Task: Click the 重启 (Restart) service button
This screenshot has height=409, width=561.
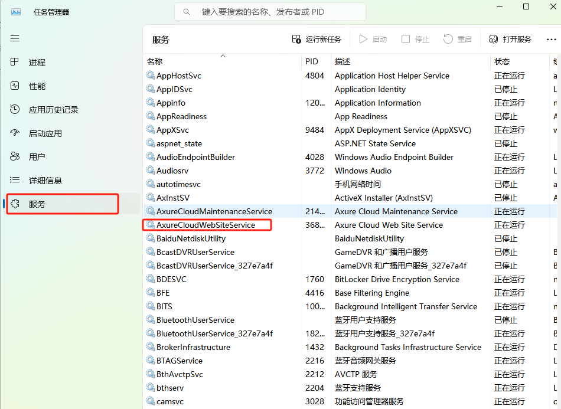Action: pos(458,40)
